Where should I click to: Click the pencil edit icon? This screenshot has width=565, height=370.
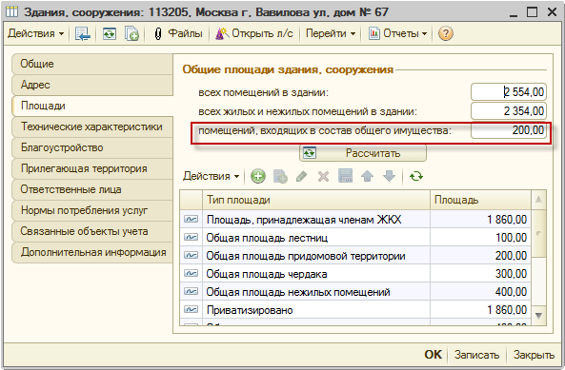(302, 176)
